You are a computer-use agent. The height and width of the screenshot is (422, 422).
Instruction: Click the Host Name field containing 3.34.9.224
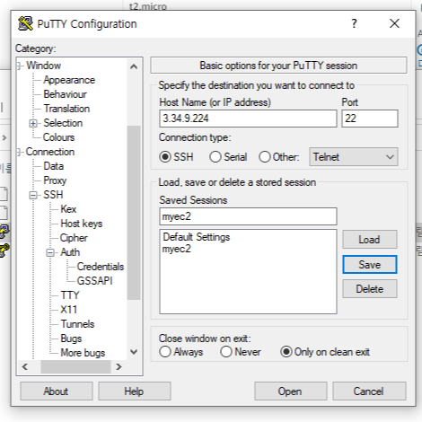point(248,119)
